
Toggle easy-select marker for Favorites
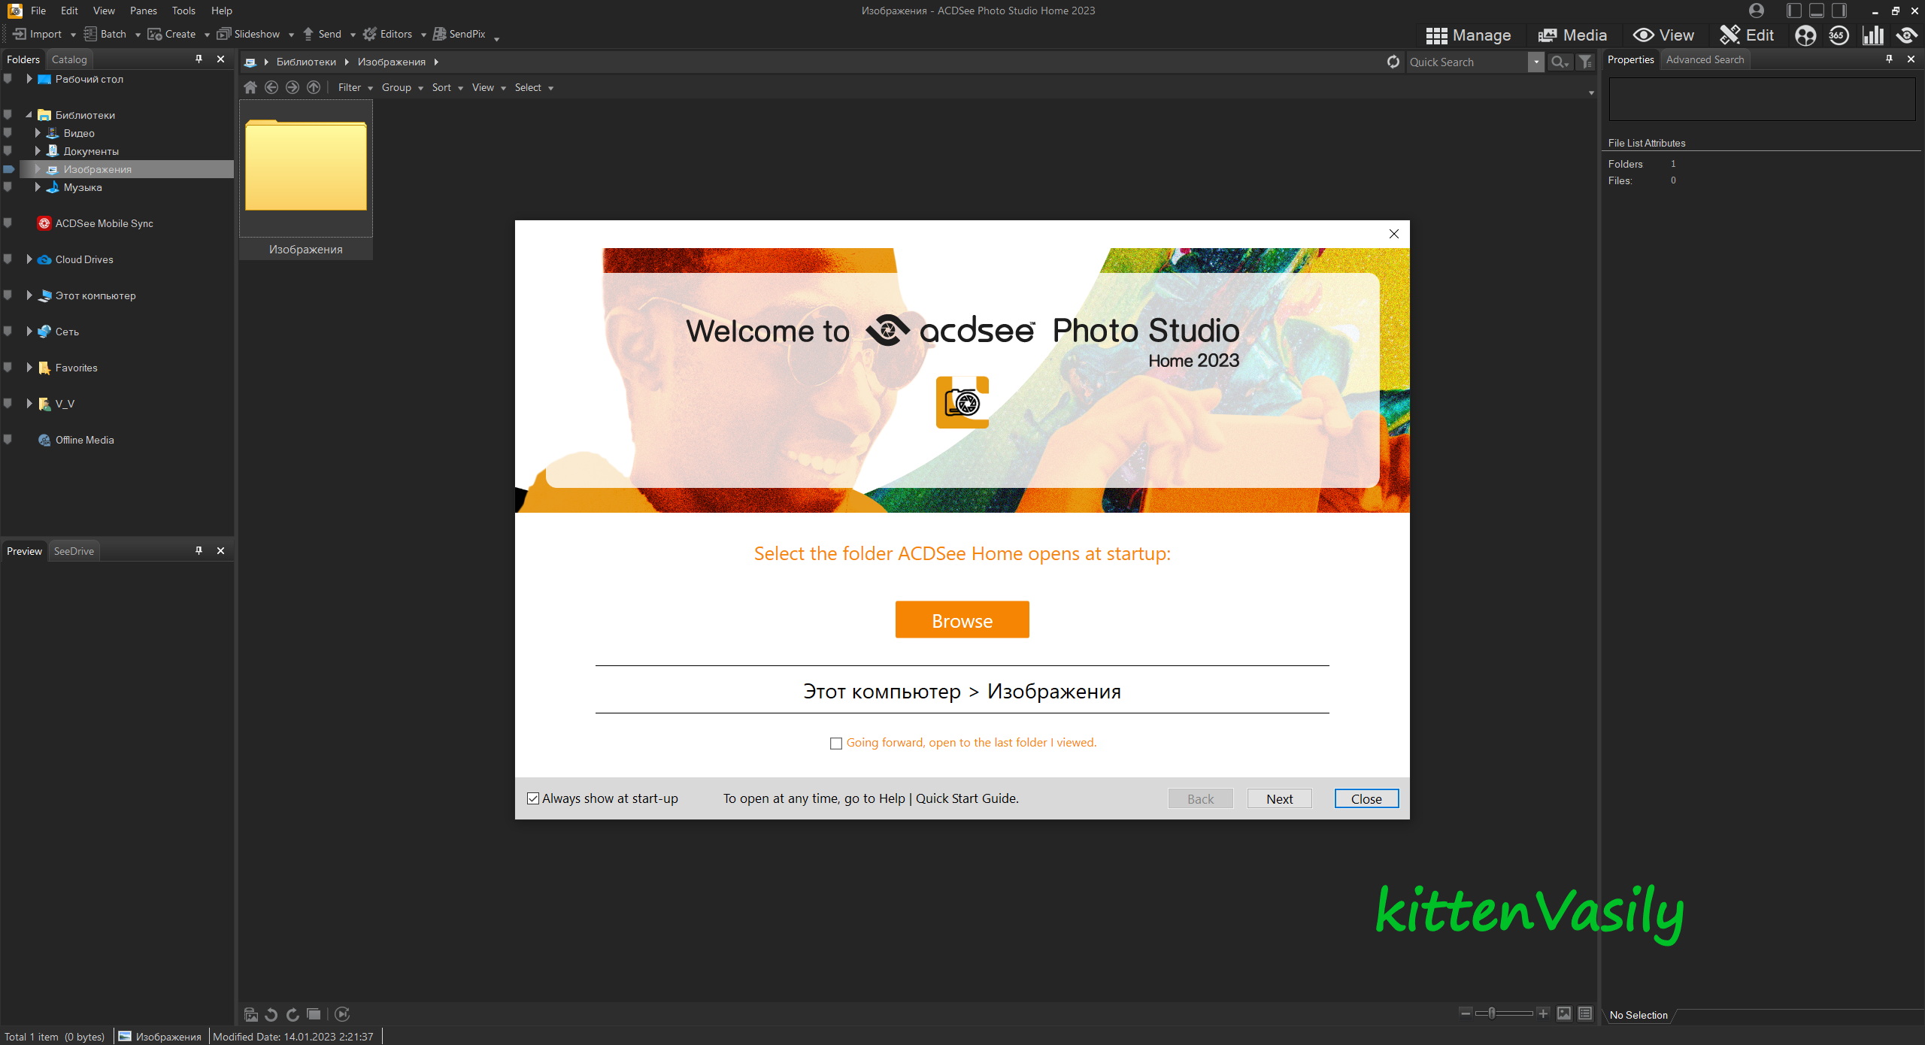[x=8, y=368]
